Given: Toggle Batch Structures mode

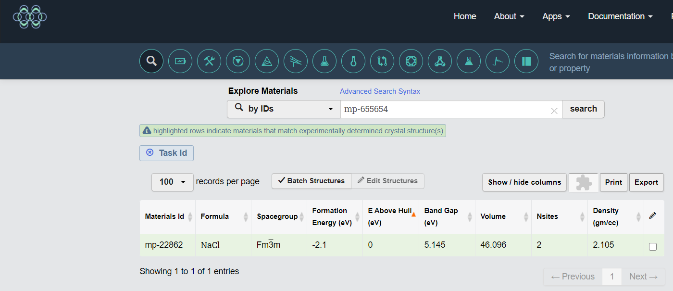Looking at the screenshot, I should coord(311,181).
